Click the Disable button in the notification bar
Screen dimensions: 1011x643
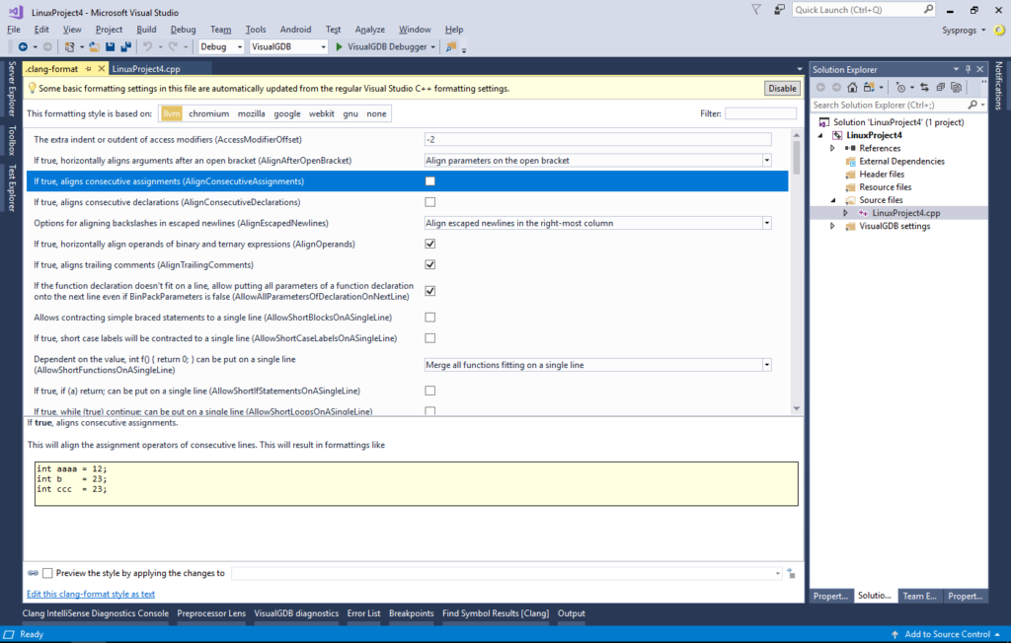[x=781, y=88]
